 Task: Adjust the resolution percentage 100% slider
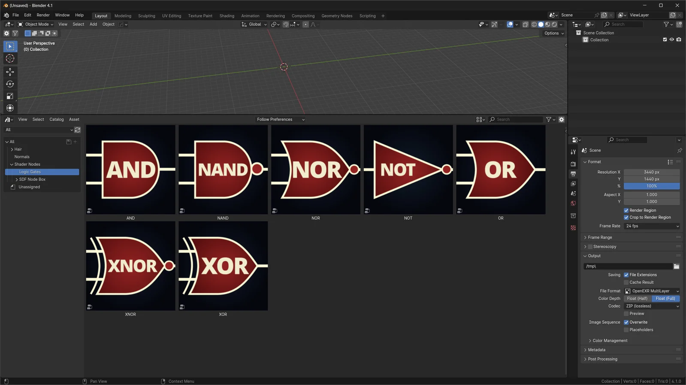click(x=652, y=186)
